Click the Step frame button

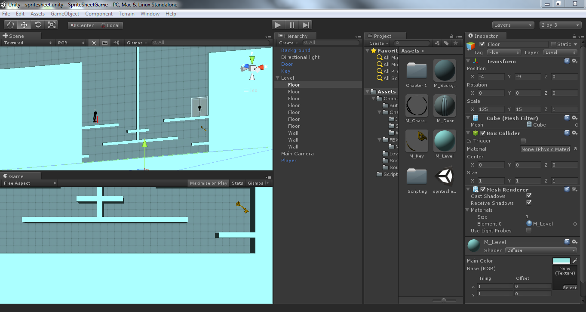306,25
